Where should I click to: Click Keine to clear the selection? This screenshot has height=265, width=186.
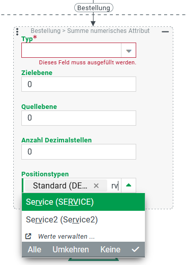click(110, 249)
